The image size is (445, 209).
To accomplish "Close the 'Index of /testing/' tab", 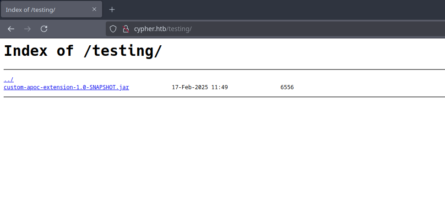I will tap(95, 10).
